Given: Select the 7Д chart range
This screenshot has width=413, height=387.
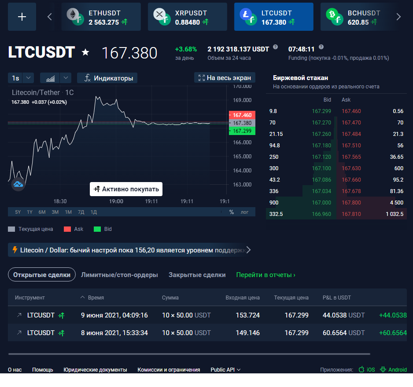Looking at the screenshot, I should (x=81, y=212).
